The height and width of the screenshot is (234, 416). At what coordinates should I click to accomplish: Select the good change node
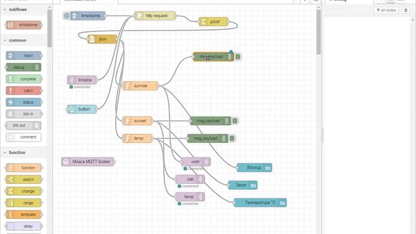pos(214,21)
